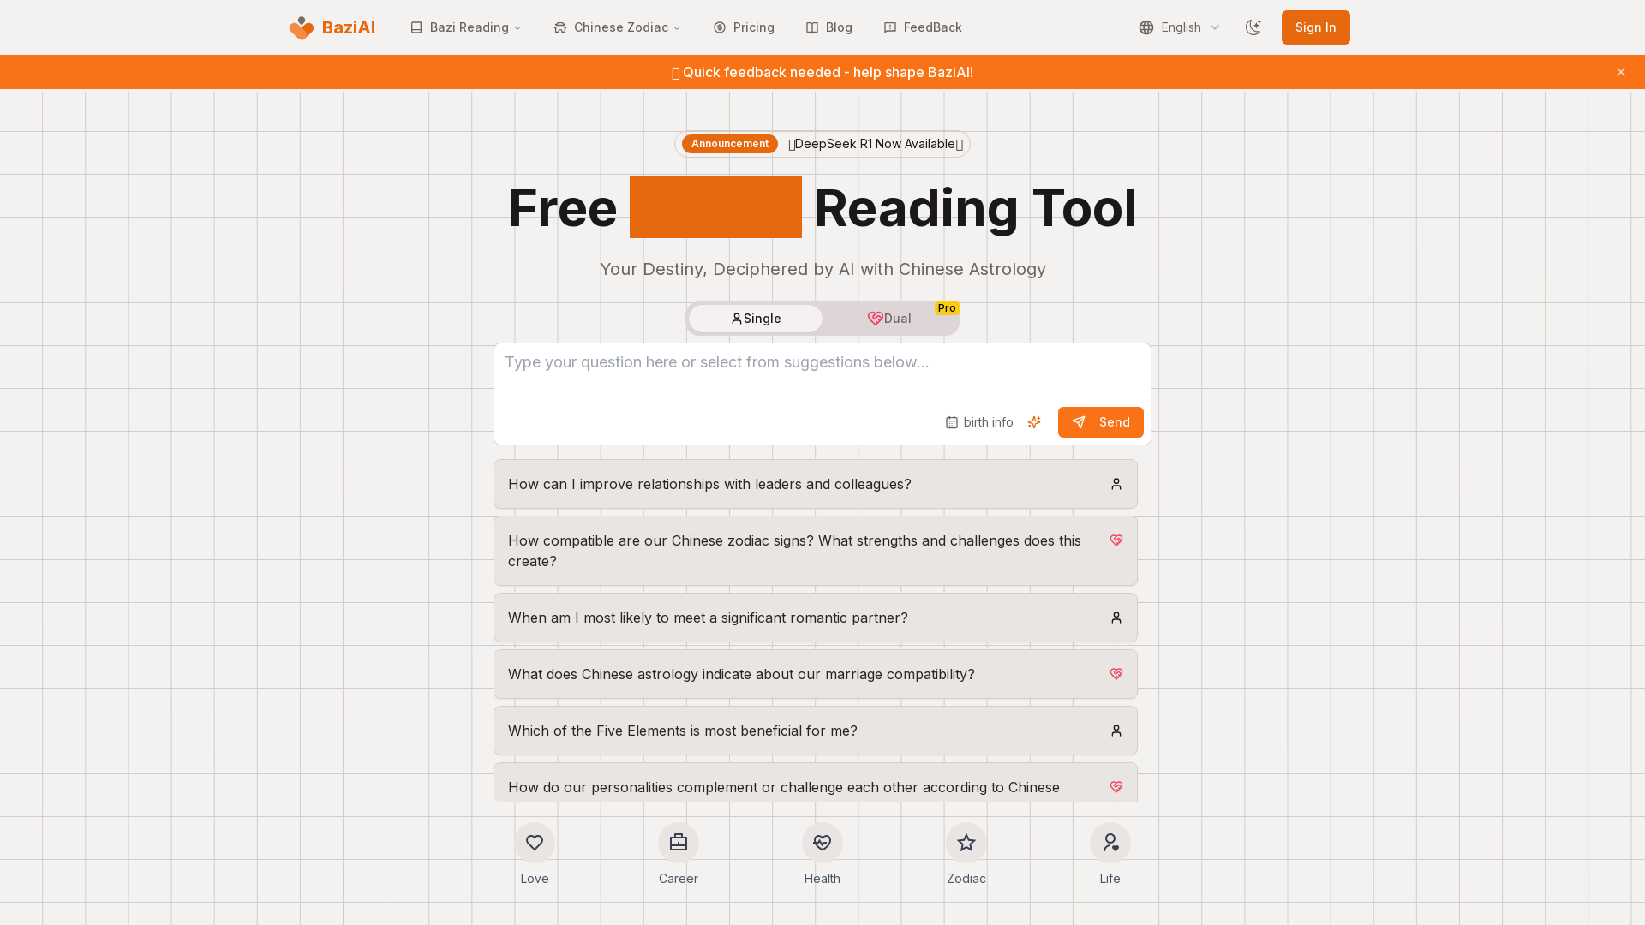Click the BaziAI heart logo icon

[x=302, y=28]
